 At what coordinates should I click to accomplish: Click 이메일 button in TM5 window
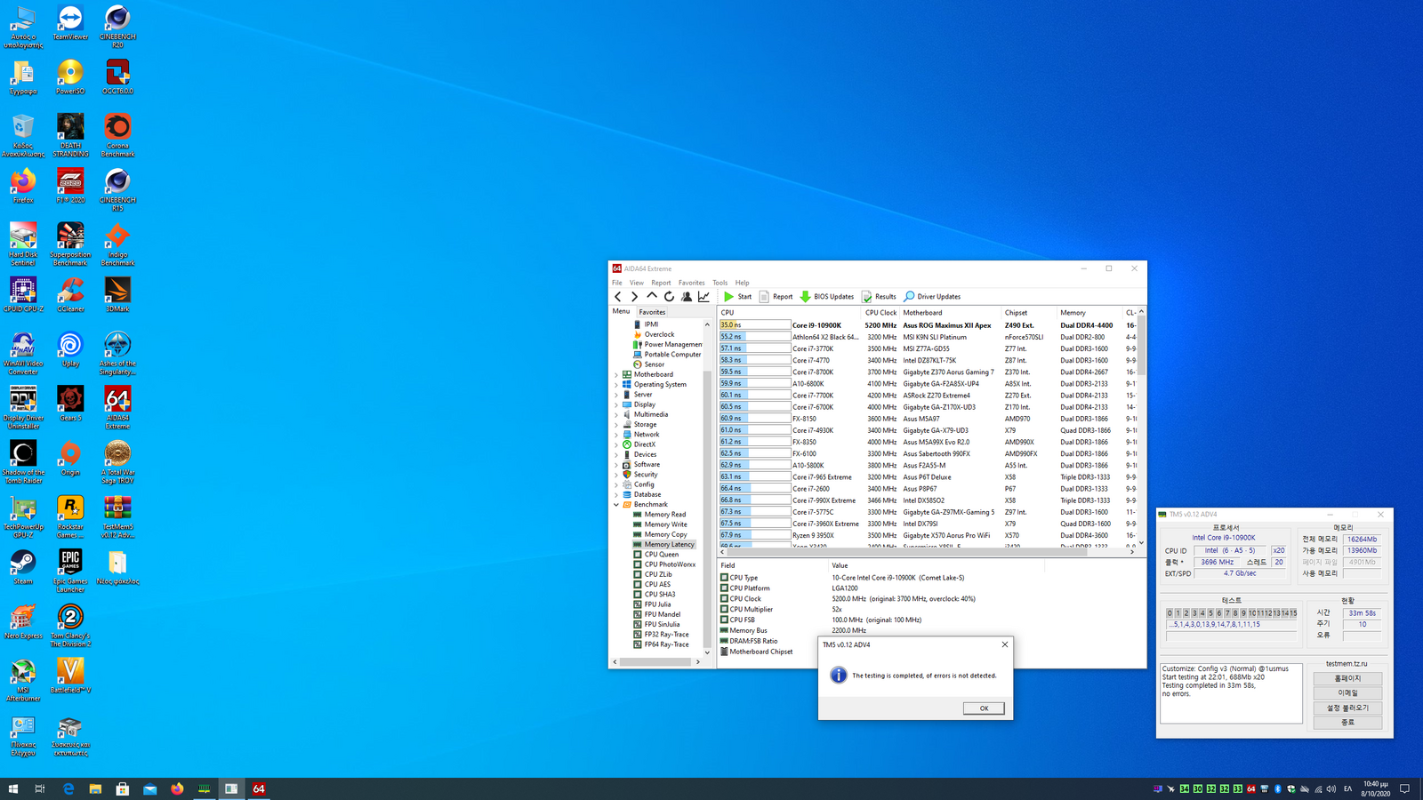pos(1347,692)
